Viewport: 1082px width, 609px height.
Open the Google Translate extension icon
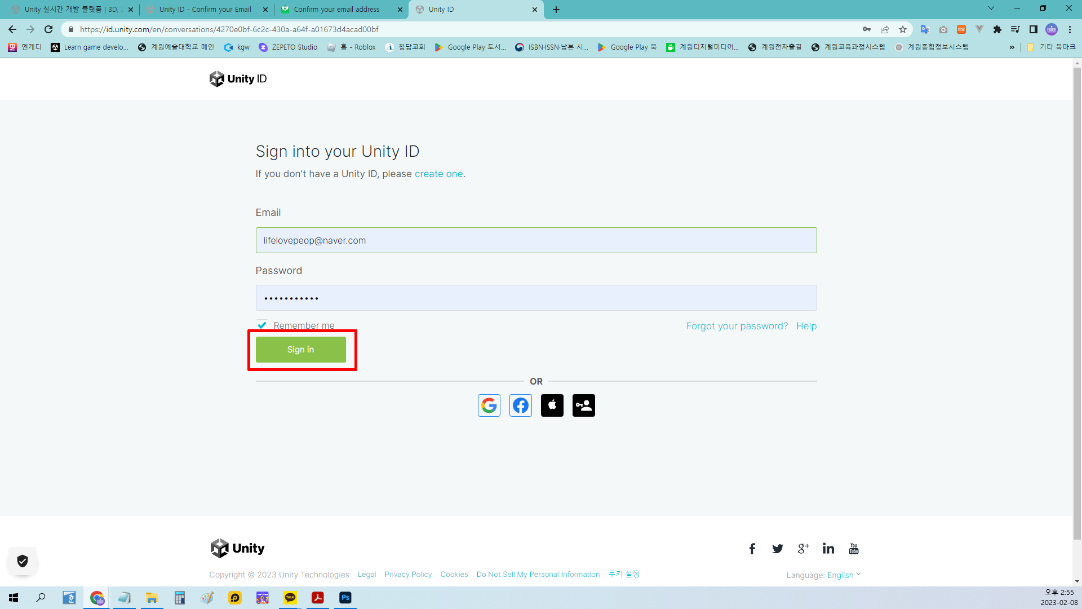tap(925, 29)
